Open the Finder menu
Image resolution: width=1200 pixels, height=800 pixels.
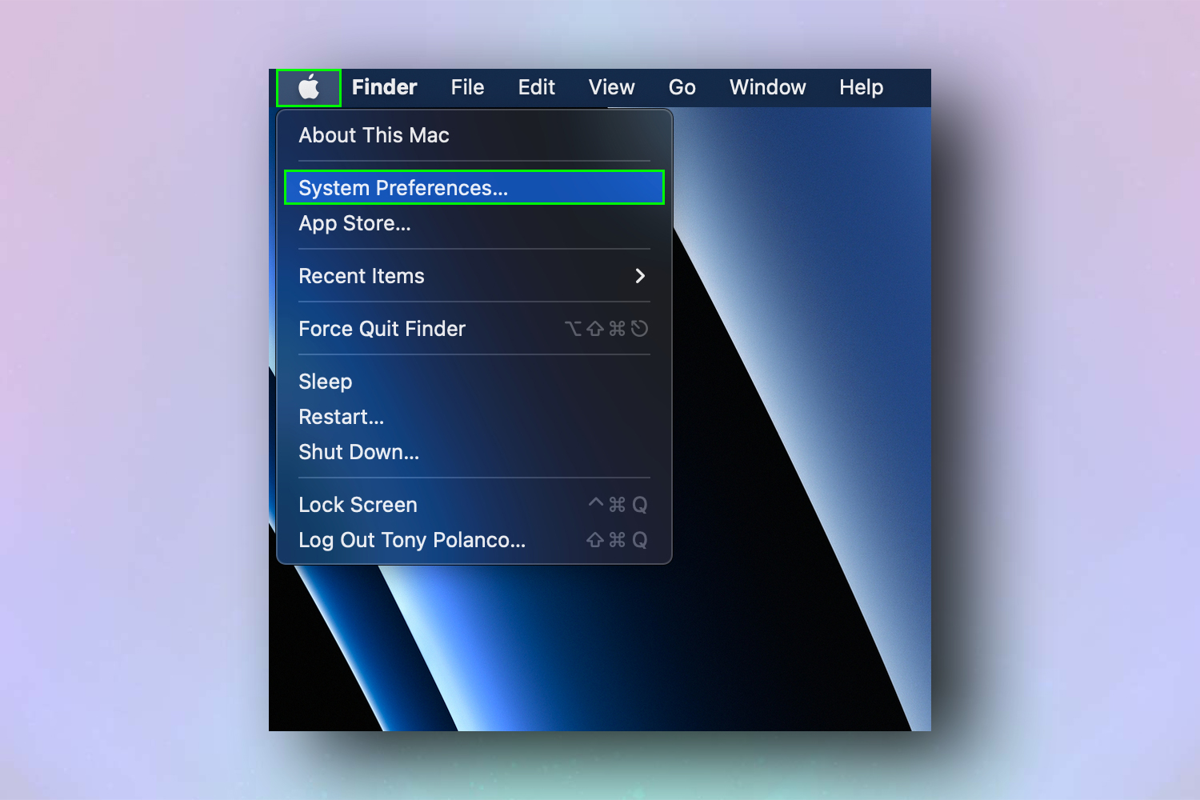(x=384, y=87)
